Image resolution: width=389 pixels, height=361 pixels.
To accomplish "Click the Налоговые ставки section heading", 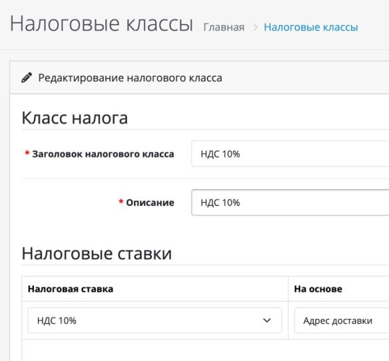I will [97, 253].
